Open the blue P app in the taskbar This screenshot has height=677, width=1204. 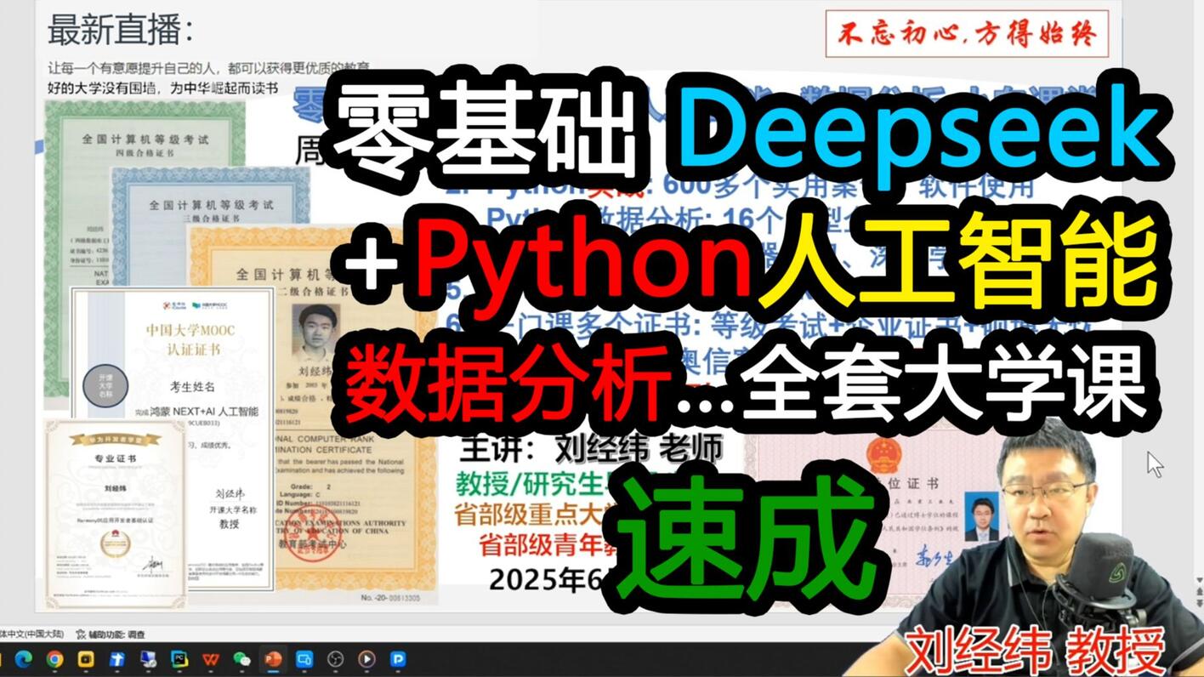pyautogui.click(x=398, y=659)
